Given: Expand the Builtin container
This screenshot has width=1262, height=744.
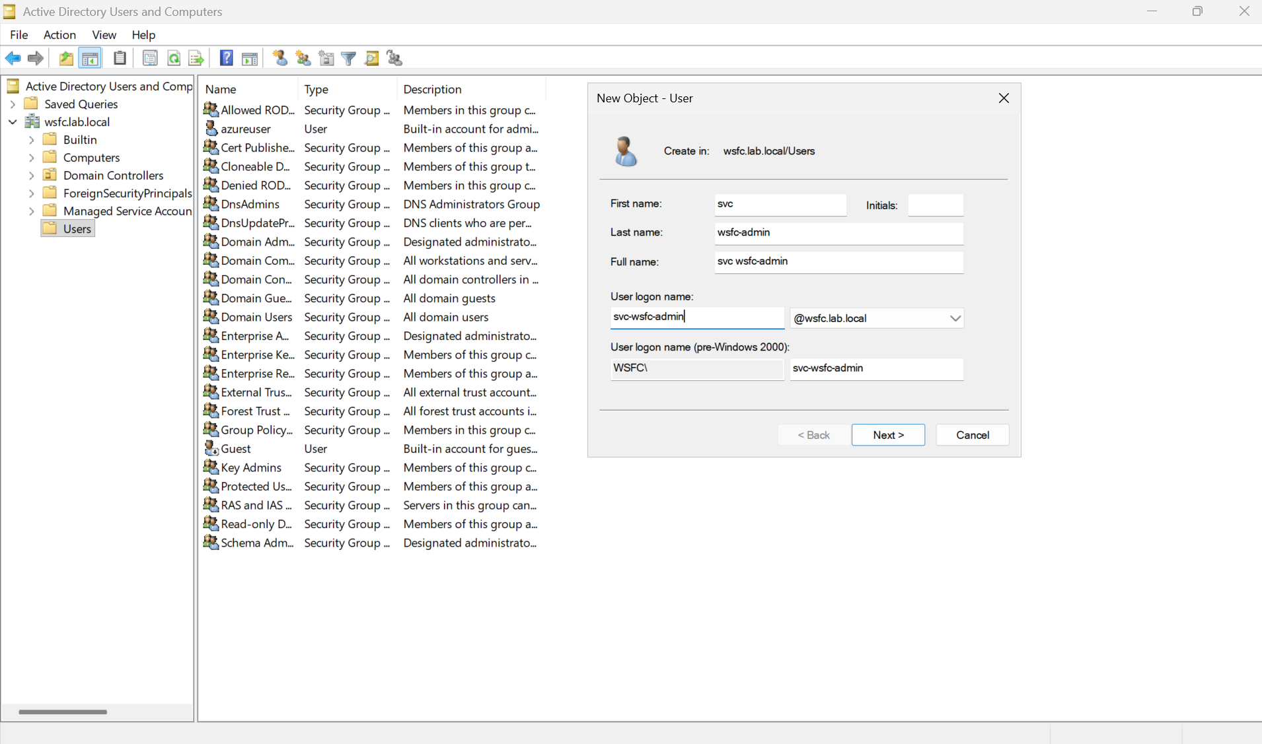Looking at the screenshot, I should pyautogui.click(x=32, y=140).
